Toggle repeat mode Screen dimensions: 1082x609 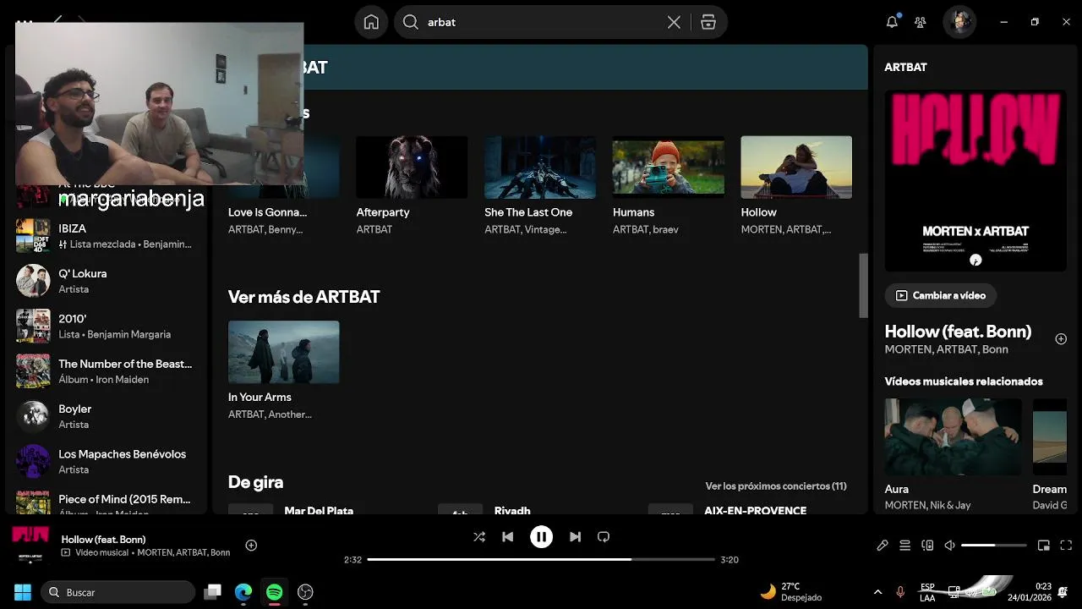coord(604,536)
